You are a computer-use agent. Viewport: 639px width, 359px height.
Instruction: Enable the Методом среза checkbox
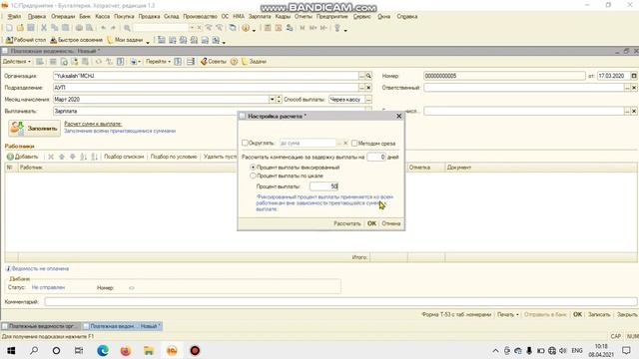tap(354, 143)
